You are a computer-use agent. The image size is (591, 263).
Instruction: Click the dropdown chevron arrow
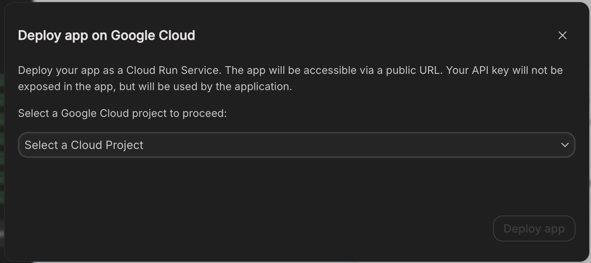point(565,145)
